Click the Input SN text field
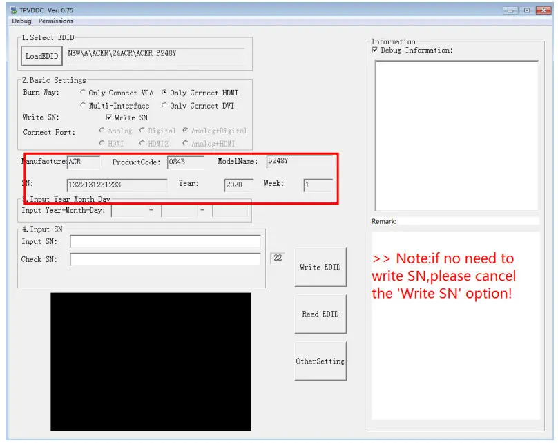Image resolution: width=558 pixels, height=443 pixels. (166, 241)
